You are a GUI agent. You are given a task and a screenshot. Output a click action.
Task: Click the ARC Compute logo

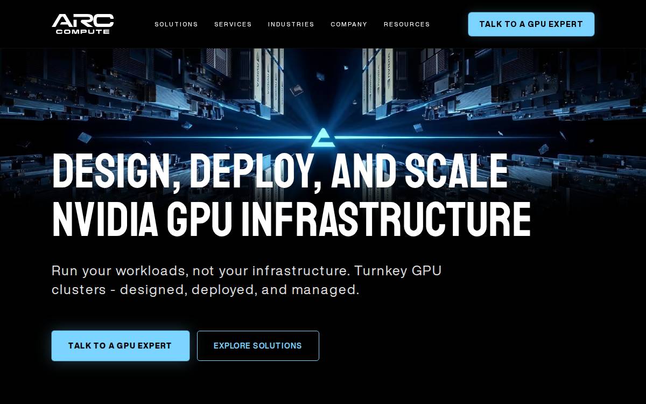[x=83, y=24]
